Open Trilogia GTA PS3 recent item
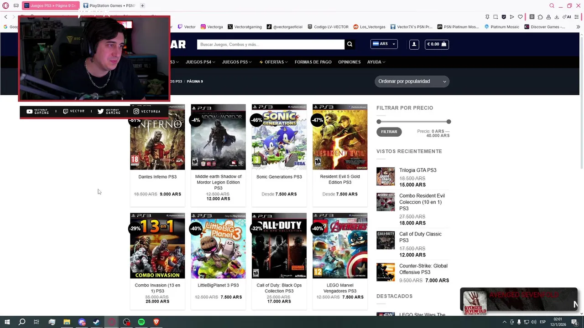Image resolution: width=584 pixels, height=328 pixels. click(x=418, y=170)
